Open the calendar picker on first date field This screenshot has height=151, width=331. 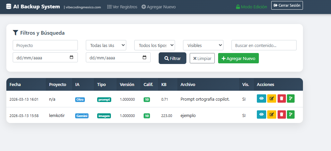[x=71, y=57]
